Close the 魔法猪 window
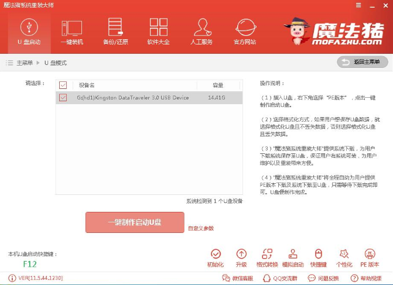This screenshot has width=393, height=285. point(385,5)
